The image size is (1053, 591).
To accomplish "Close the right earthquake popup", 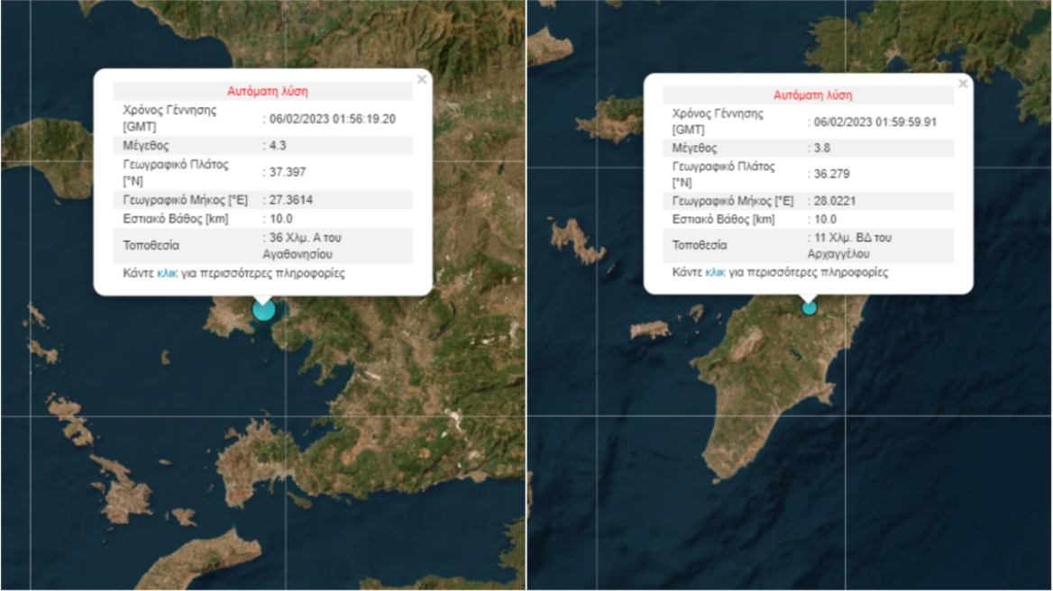I will point(963,83).
